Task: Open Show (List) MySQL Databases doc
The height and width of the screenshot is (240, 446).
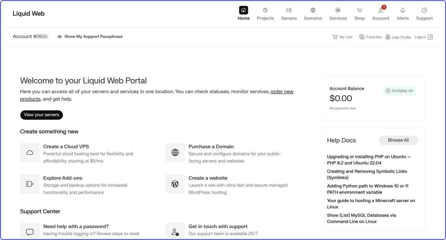Action: coord(362,218)
